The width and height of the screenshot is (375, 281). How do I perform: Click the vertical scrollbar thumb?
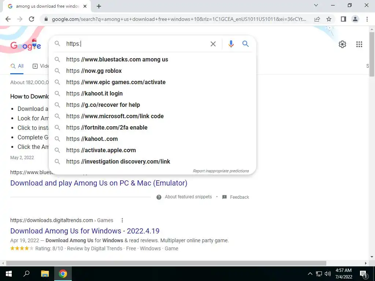pos(372,54)
